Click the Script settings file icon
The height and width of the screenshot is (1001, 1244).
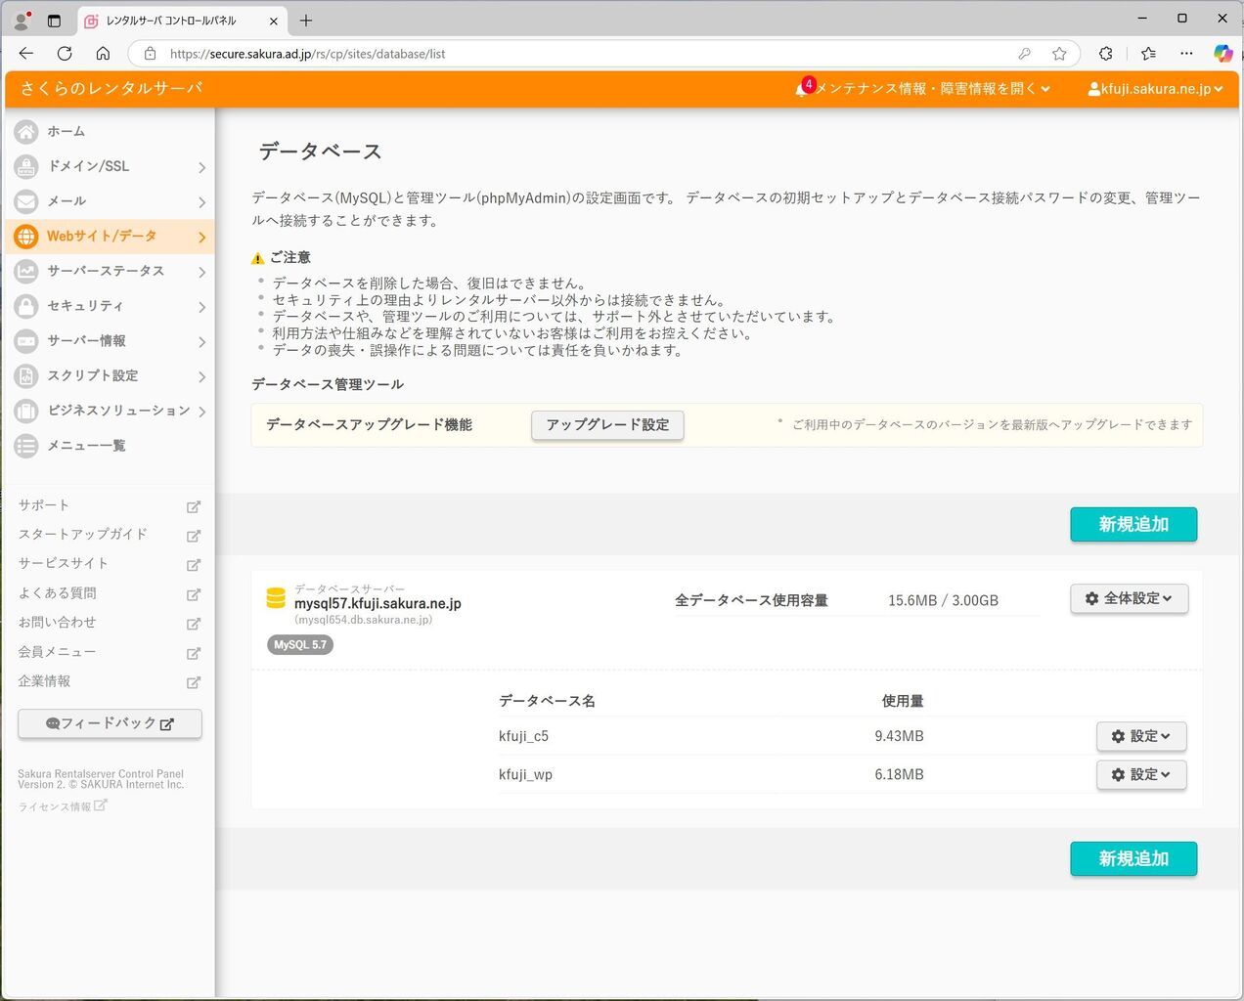[x=26, y=375]
